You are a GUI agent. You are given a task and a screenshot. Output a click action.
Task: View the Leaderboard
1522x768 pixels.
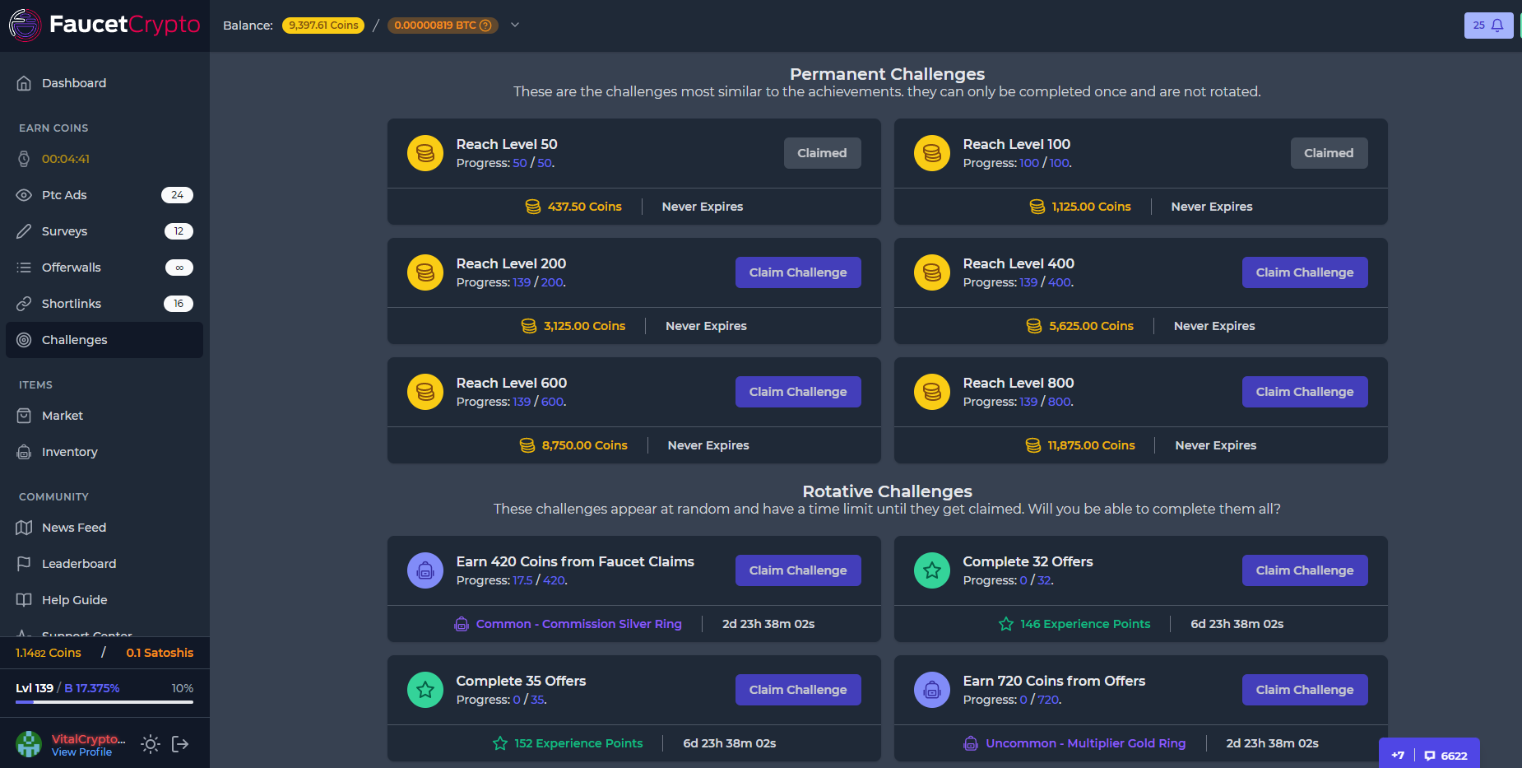[x=104, y=564]
